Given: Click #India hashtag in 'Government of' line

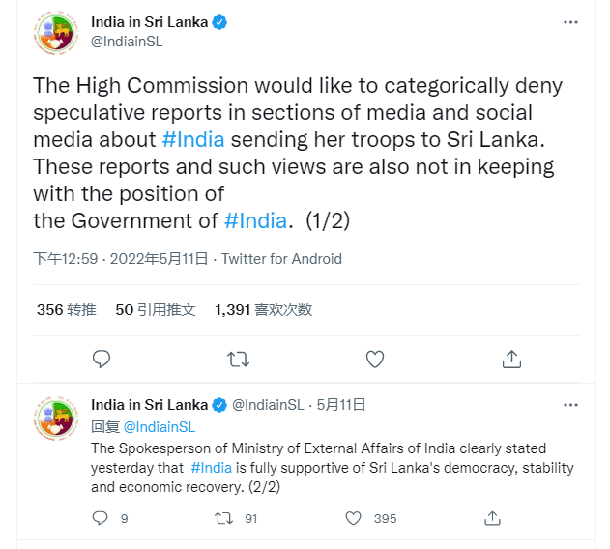Looking at the screenshot, I should (x=255, y=219).
